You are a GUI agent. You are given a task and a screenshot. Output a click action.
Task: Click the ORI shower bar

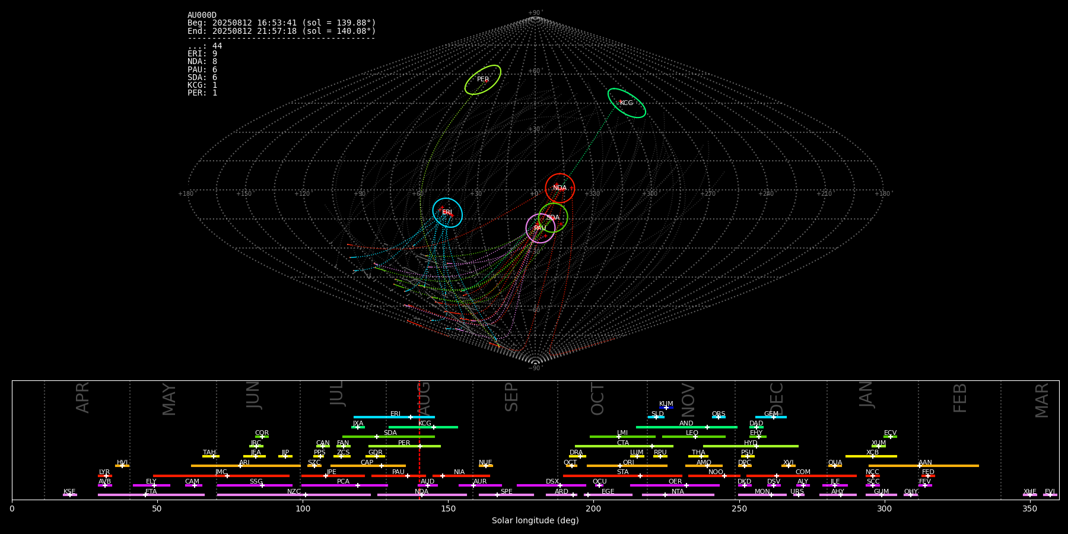pos(627,466)
